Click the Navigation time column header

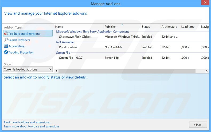pos(205,27)
